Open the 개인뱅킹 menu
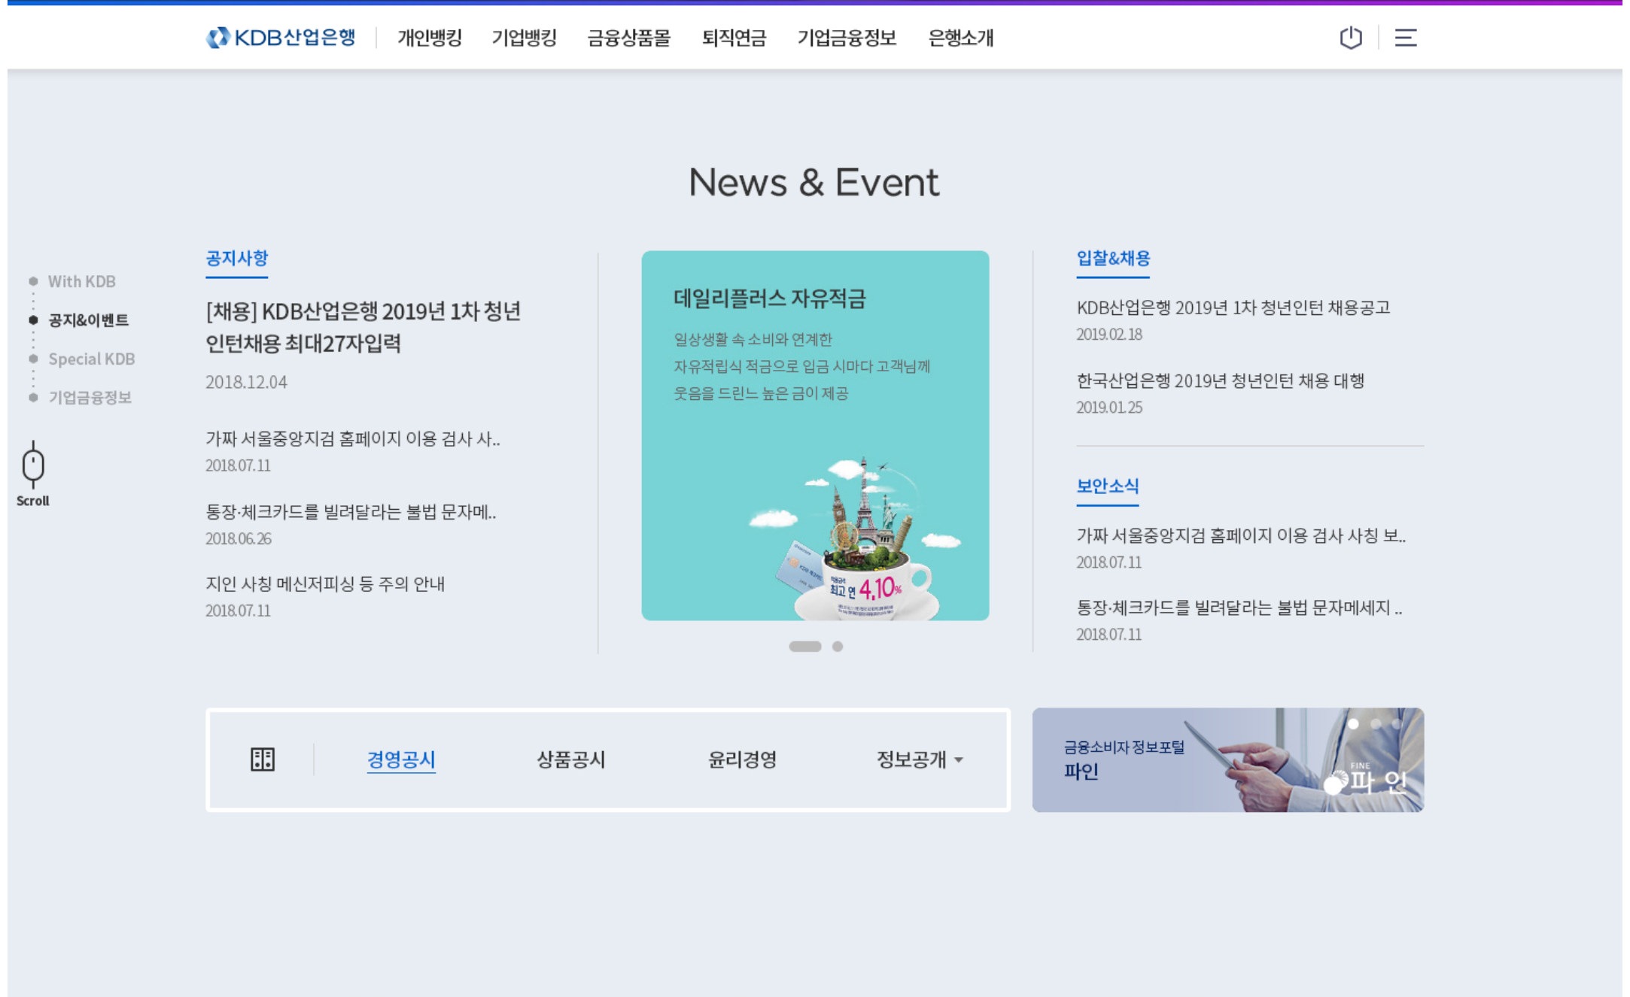Screen dimensions: 1630x997 [430, 38]
